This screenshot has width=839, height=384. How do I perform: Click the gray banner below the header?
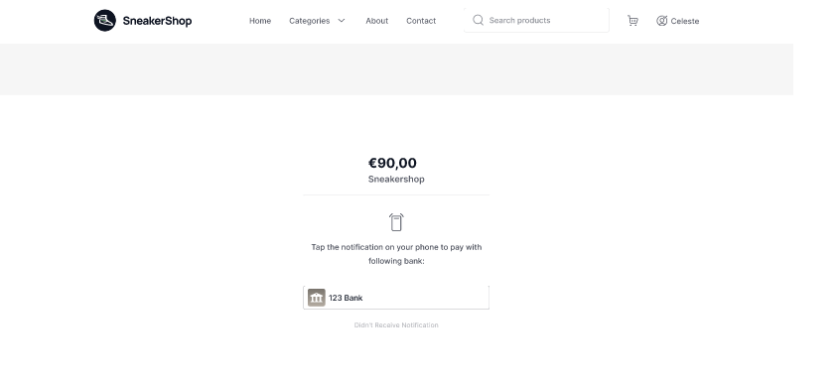[x=396, y=69]
